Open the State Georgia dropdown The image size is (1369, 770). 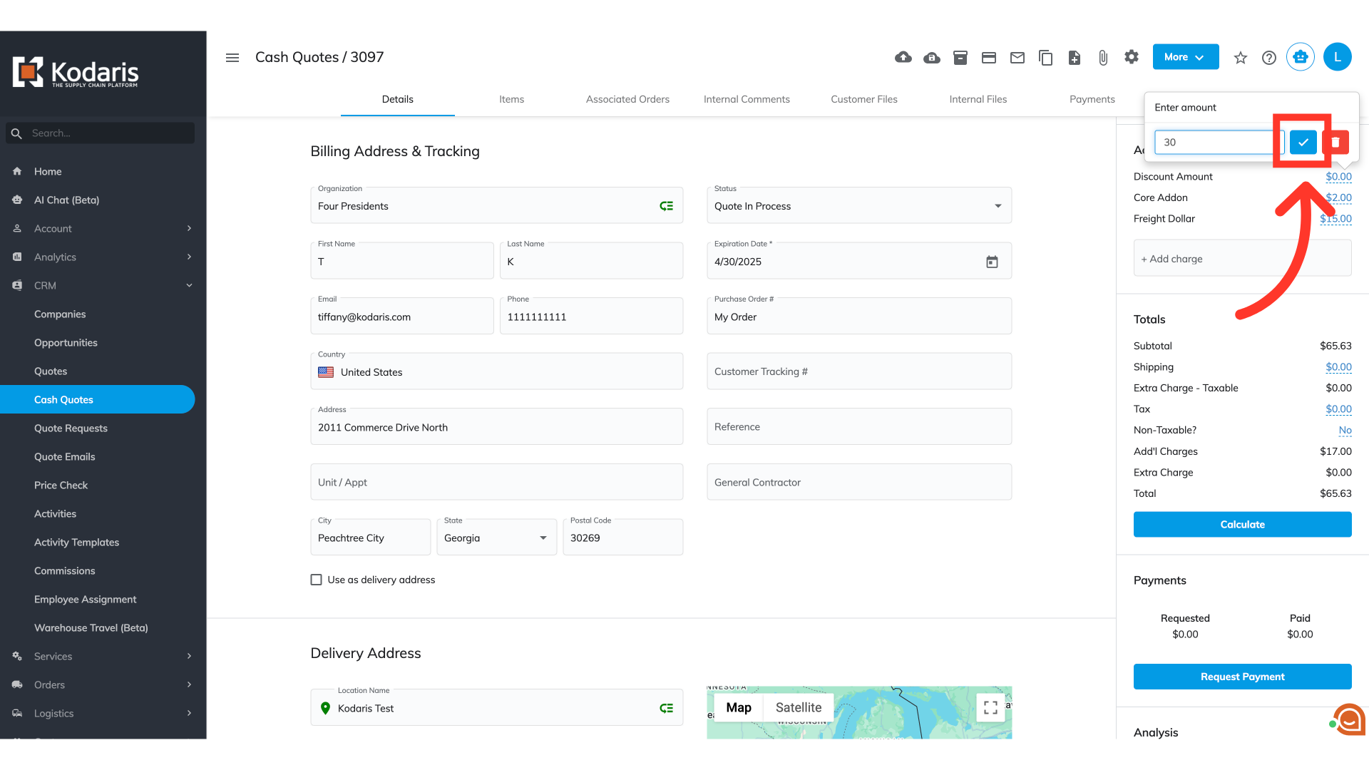click(x=496, y=538)
